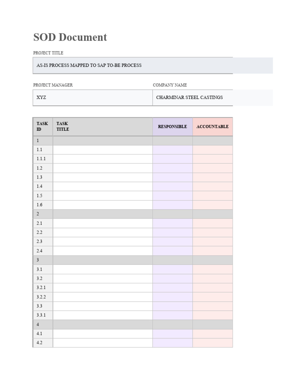Click the Responsible cell for task 3.3.1

coord(172,315)
